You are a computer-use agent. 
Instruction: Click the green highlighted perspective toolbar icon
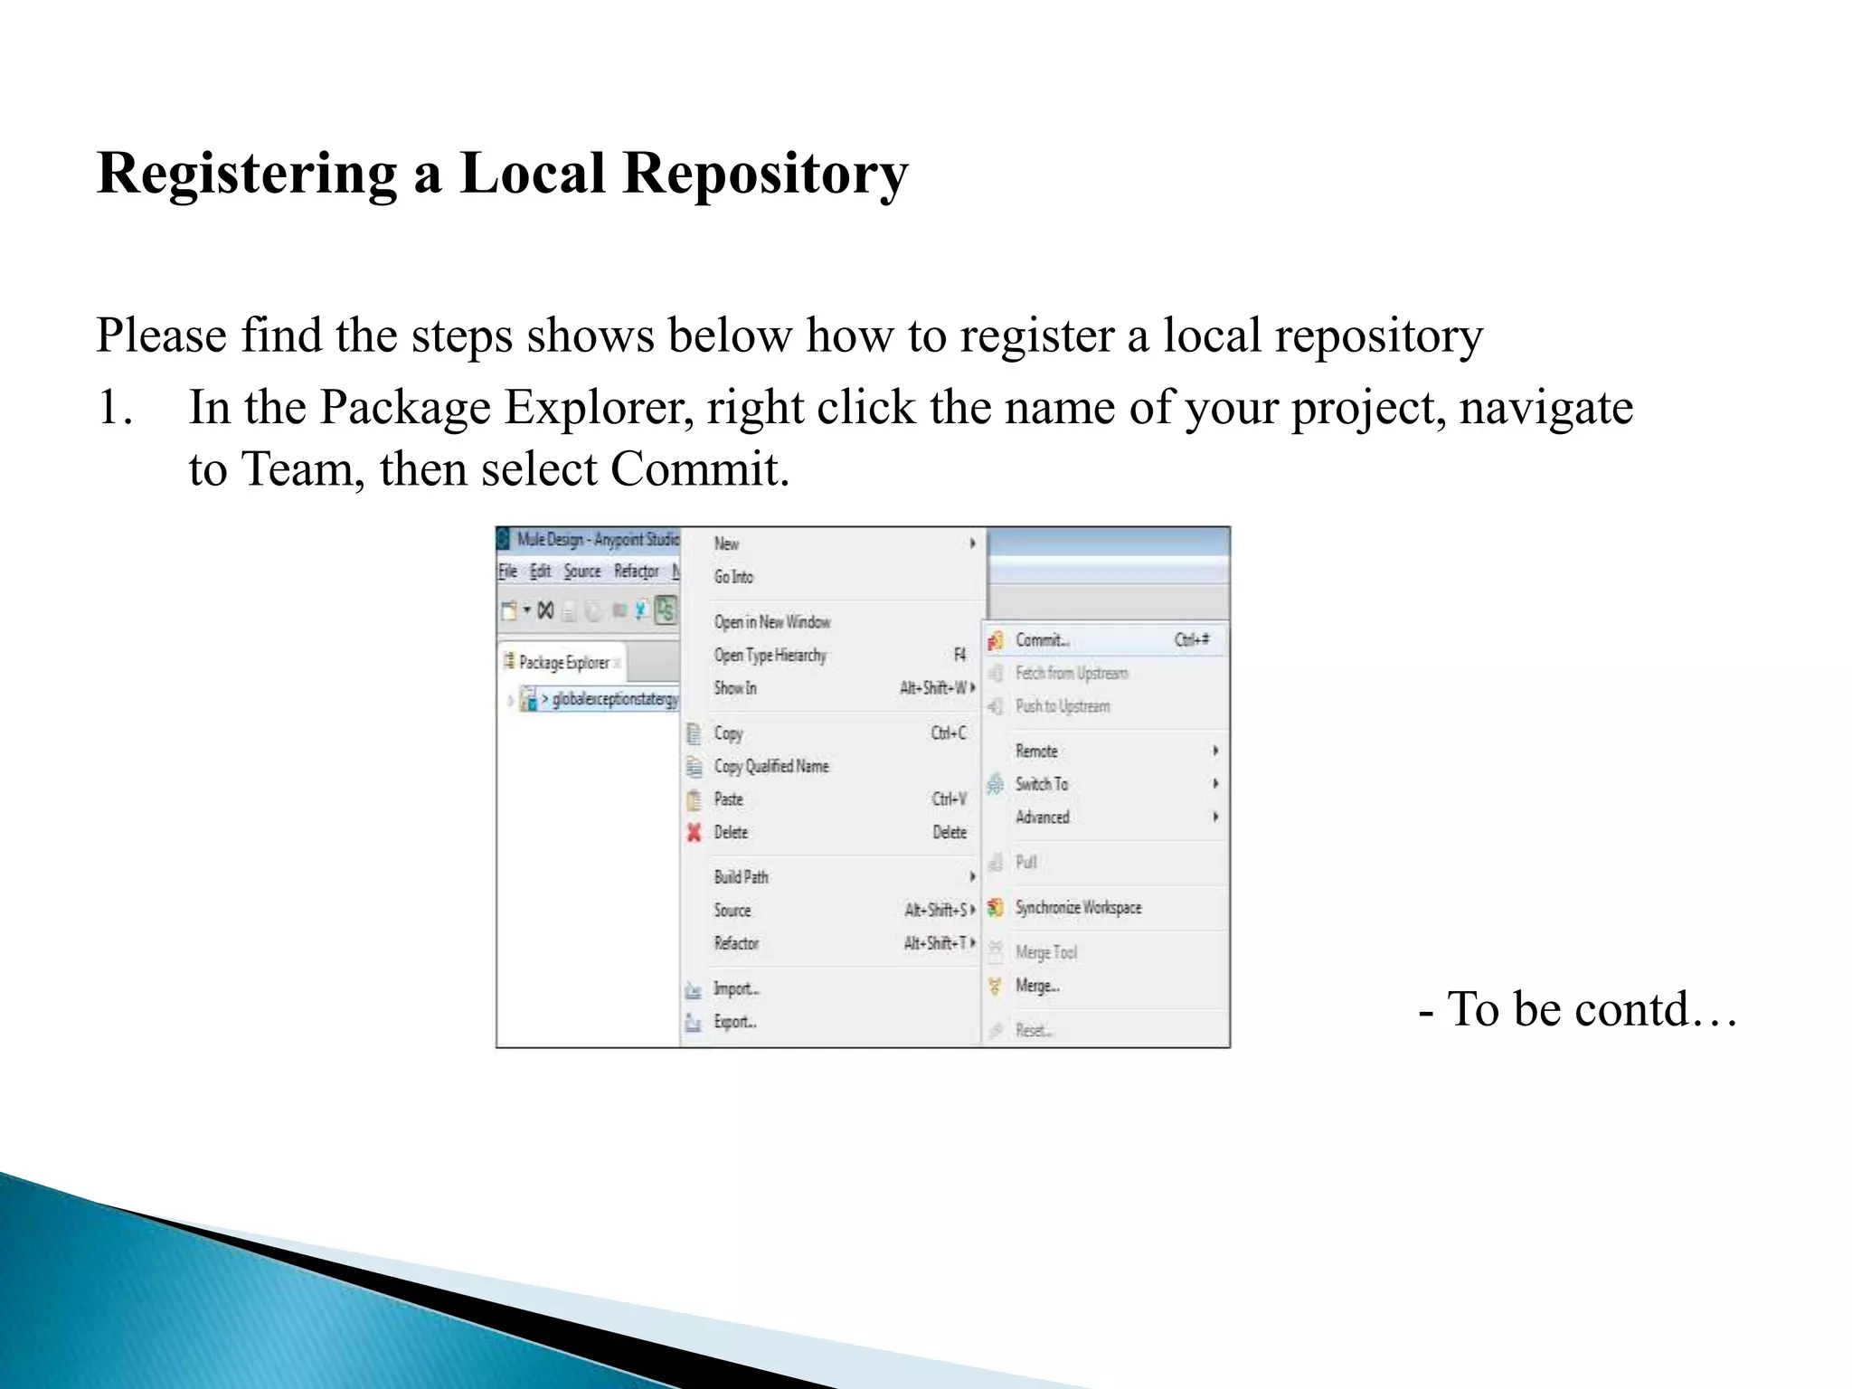(666, 610)
